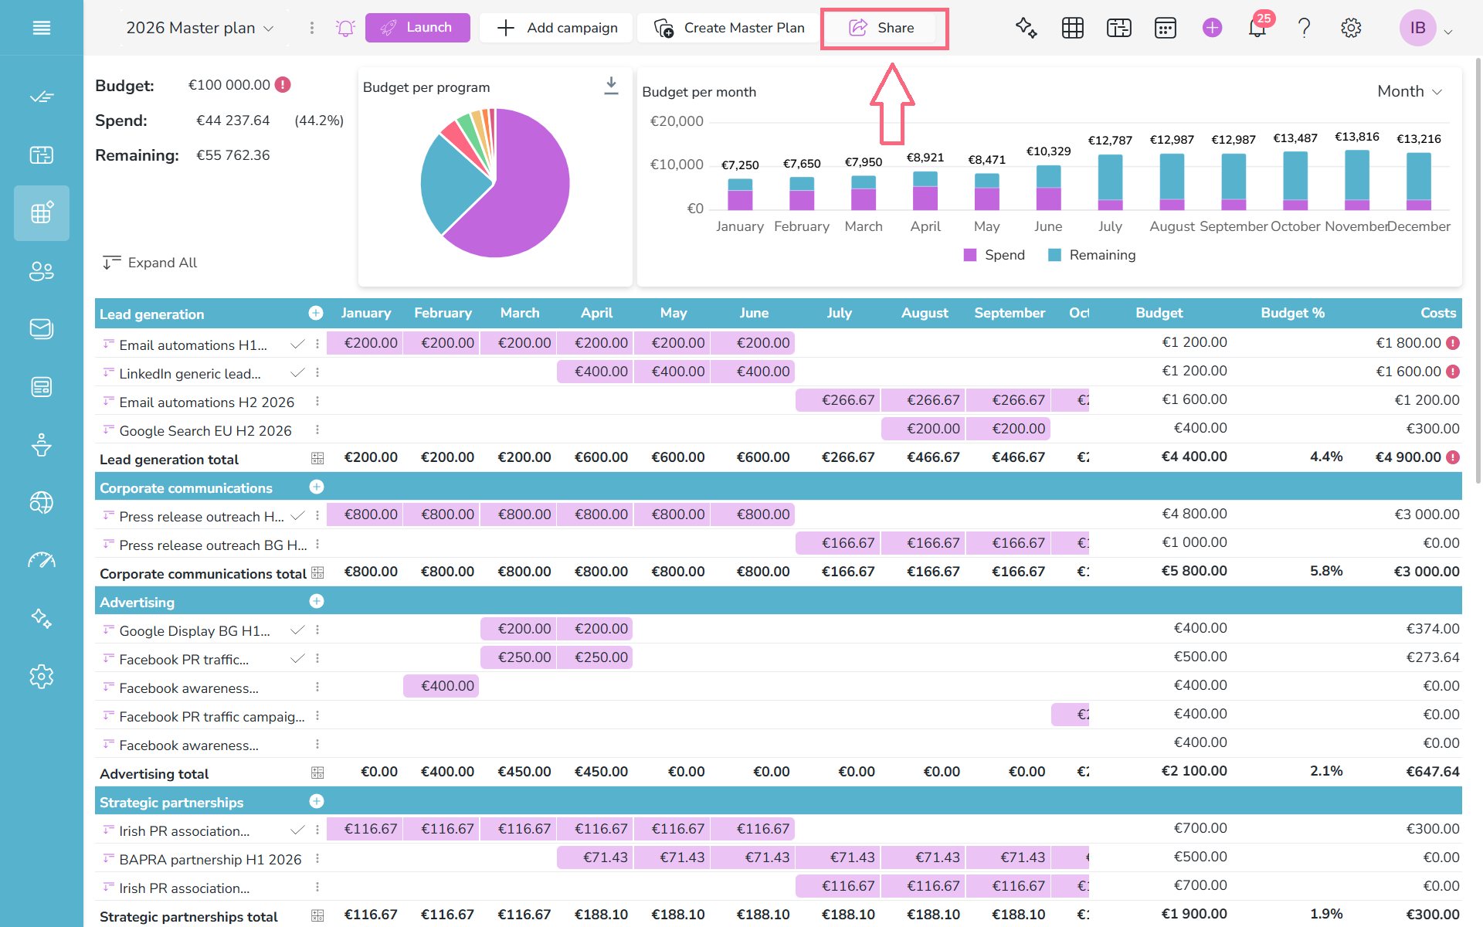Open options menu for Google Search EU H2 2026
Image resolution: width=1483 pixels, height=927 pixels.
point(317,430)
